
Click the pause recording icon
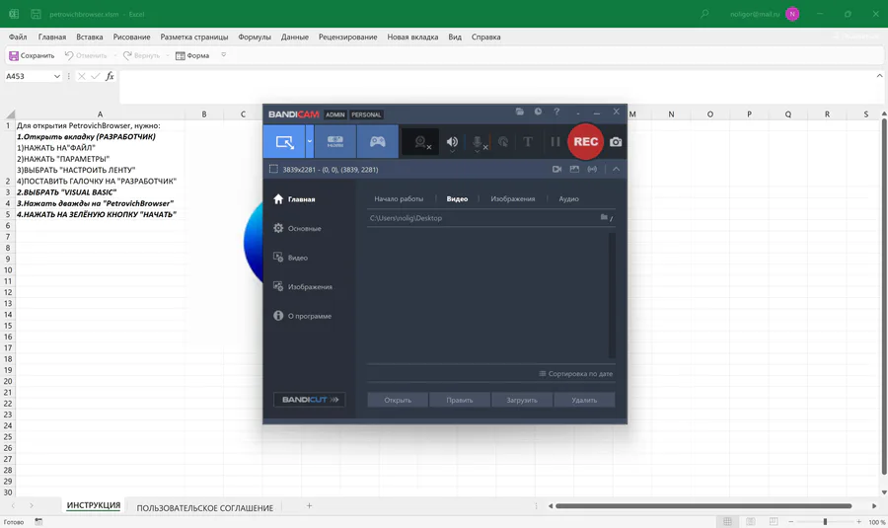[555, 142]
